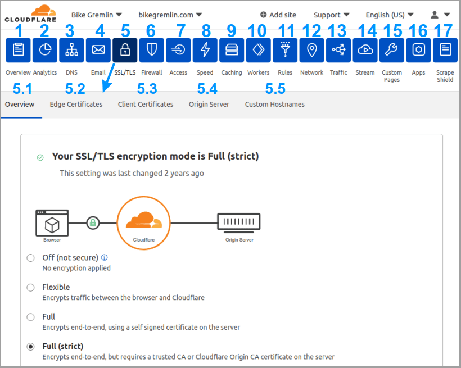The image size is (461, 368).
Task: Expand the user account dropdown arrow
Action: click(x=447, y=15)
